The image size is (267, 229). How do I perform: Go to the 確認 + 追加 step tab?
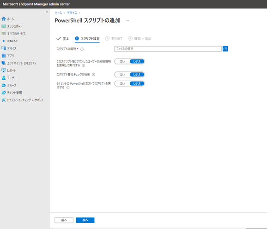click(x=140, y=39)
